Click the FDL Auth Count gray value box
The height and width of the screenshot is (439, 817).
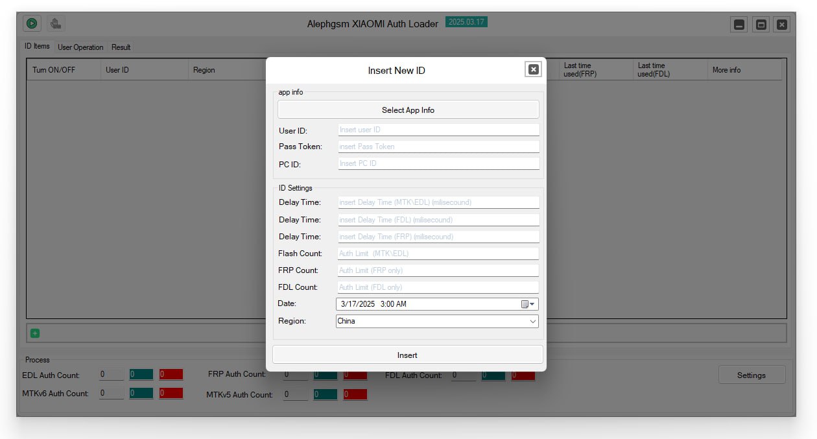(x=463, y=375)
